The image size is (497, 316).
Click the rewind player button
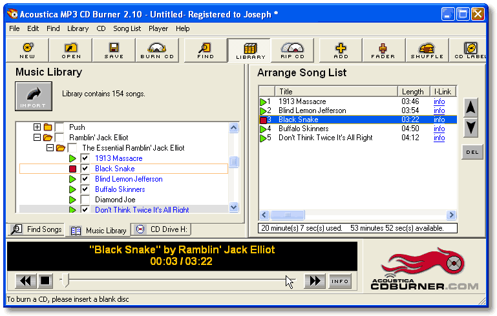(x=26, y=280)
